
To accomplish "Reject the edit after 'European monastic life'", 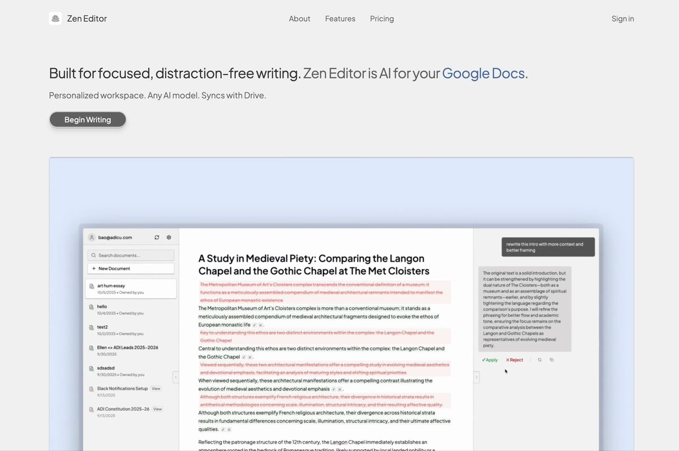I will [260, 325].
